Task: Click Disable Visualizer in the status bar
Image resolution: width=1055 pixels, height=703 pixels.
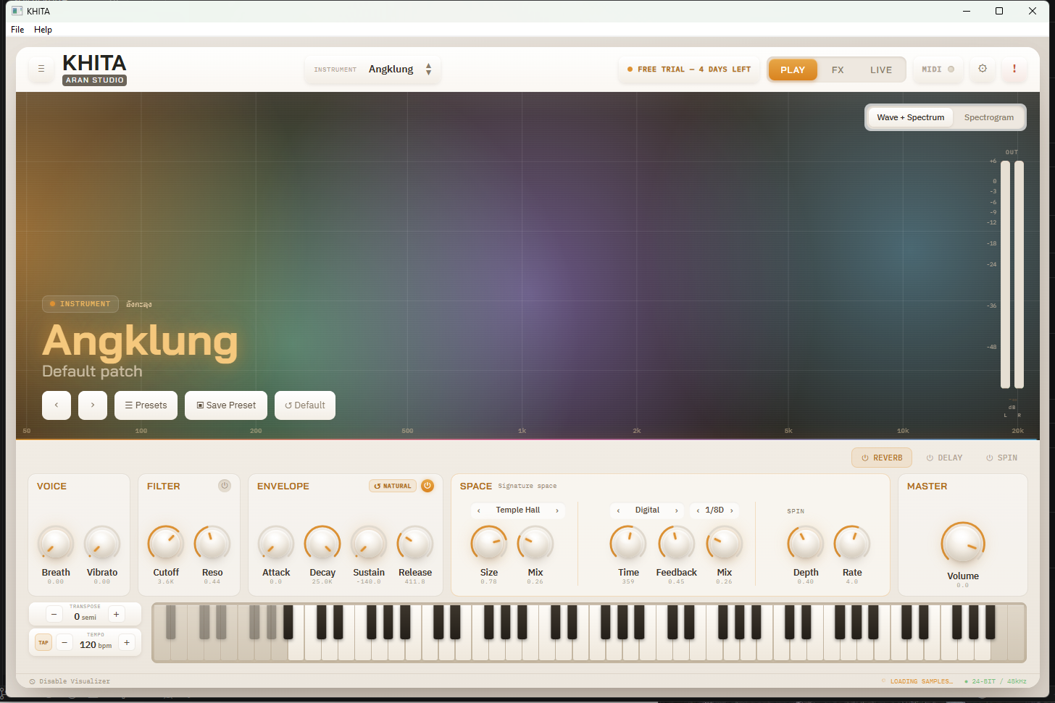Action: (70, 681)
